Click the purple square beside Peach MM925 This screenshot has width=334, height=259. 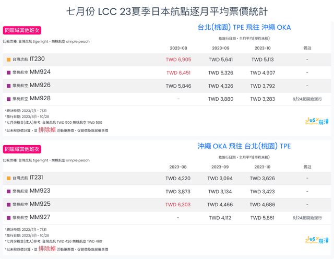(x=8, y=205)
